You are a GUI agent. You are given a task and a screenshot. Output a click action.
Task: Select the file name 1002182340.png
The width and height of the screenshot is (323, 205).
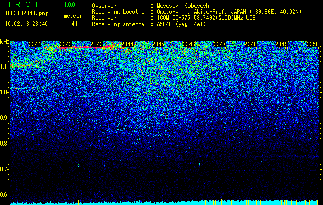click(27, 14)
